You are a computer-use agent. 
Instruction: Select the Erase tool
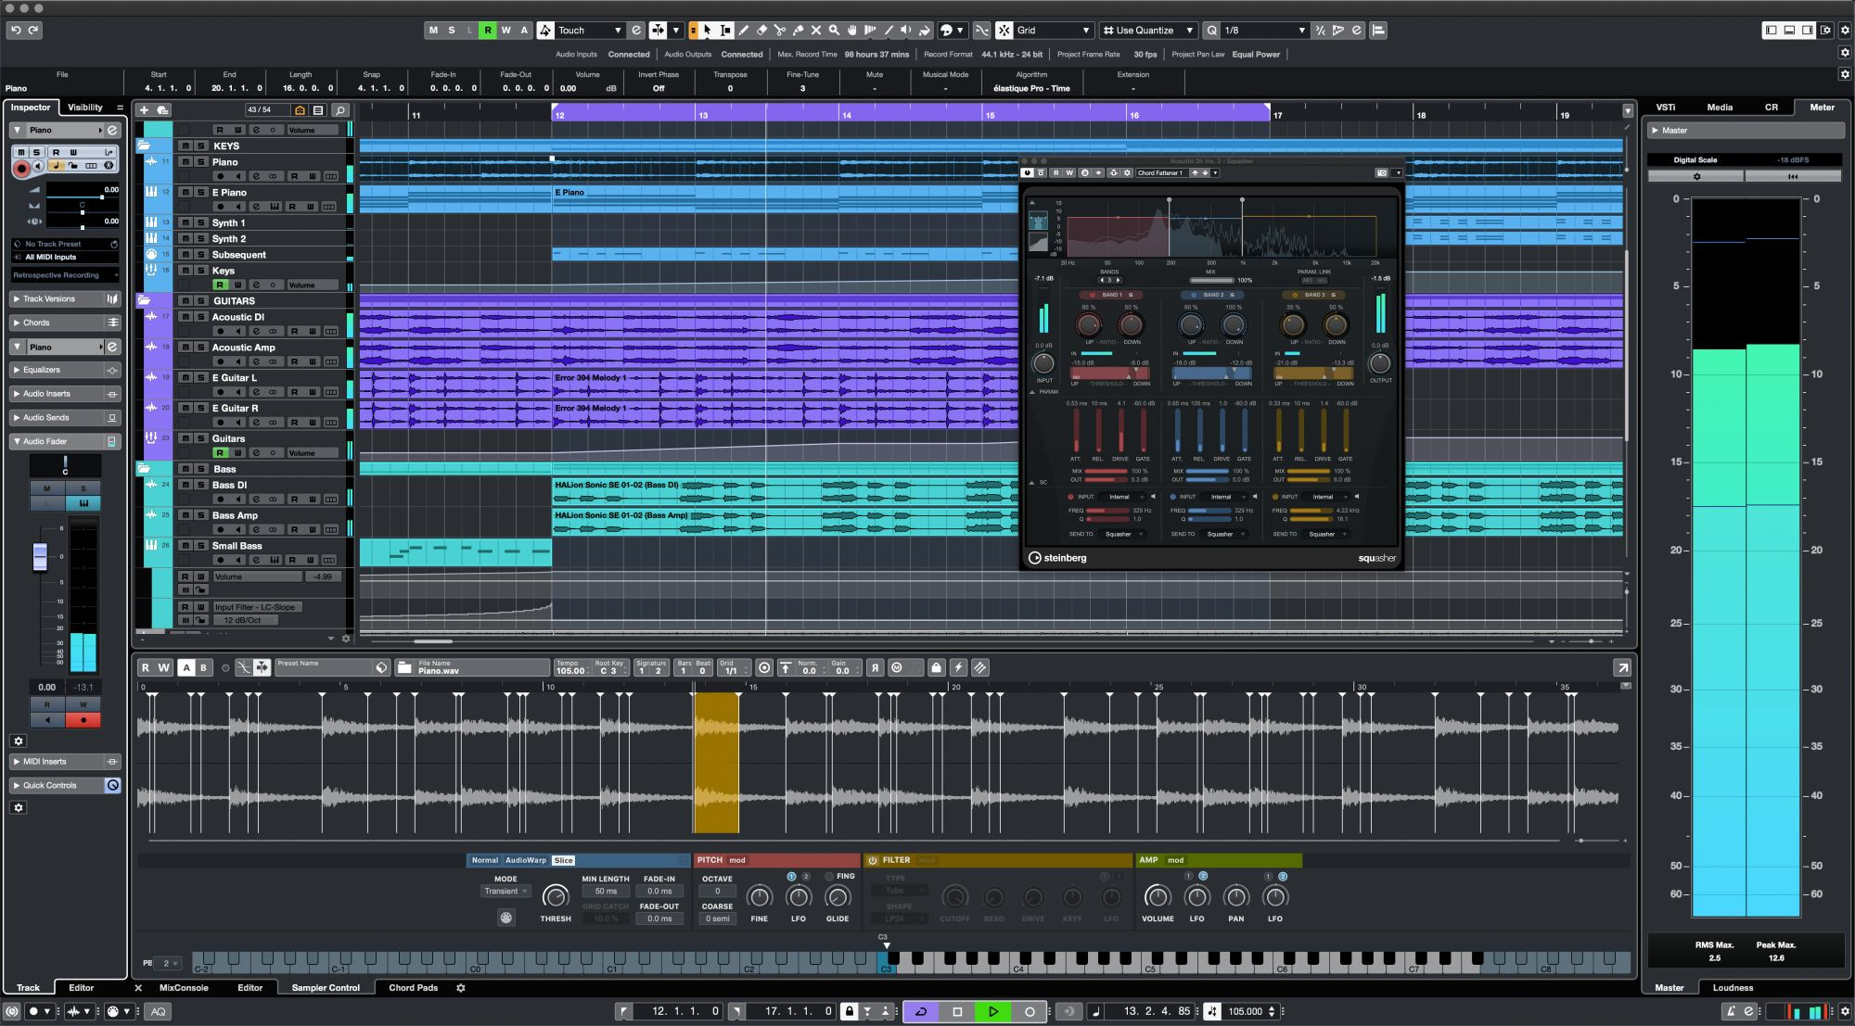[x=761, y=31]
